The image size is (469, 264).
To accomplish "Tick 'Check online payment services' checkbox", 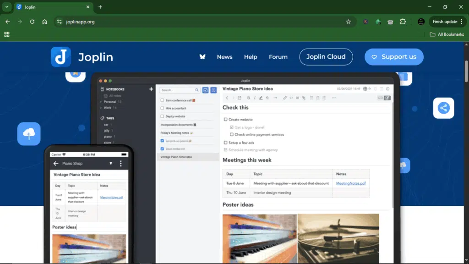I will (231, 134).
